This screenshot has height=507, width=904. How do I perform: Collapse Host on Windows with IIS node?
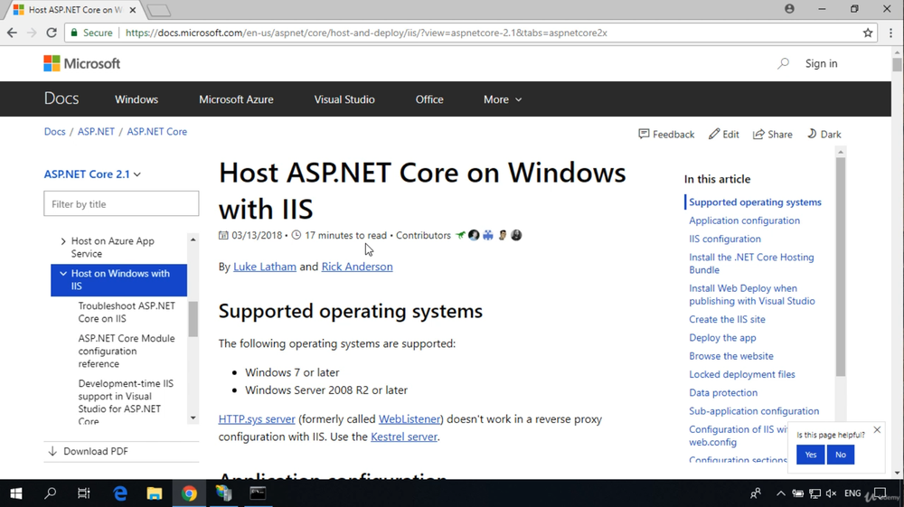[x=63, y=274]
